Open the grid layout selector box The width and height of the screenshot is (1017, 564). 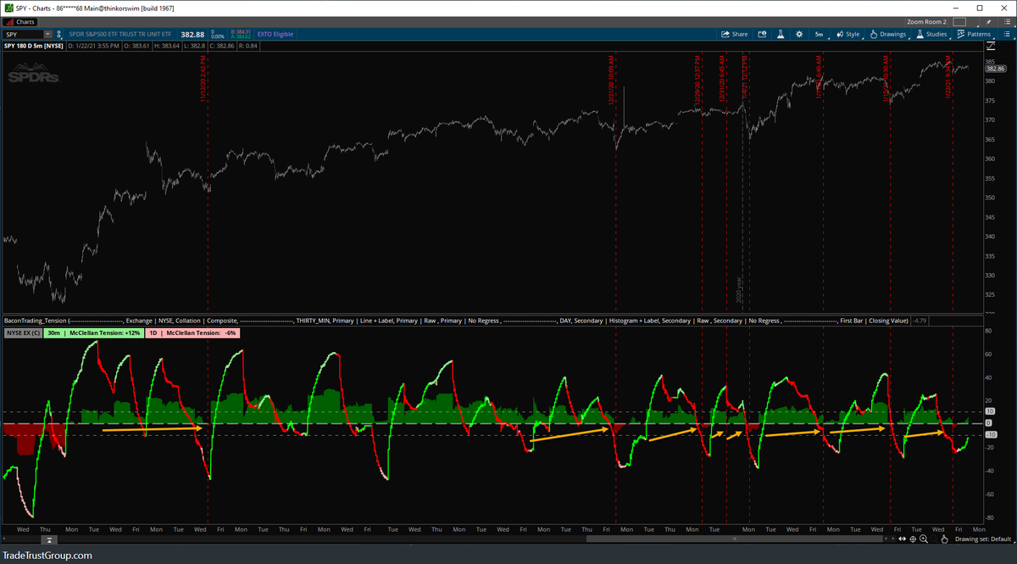click(x=959, y=22)
